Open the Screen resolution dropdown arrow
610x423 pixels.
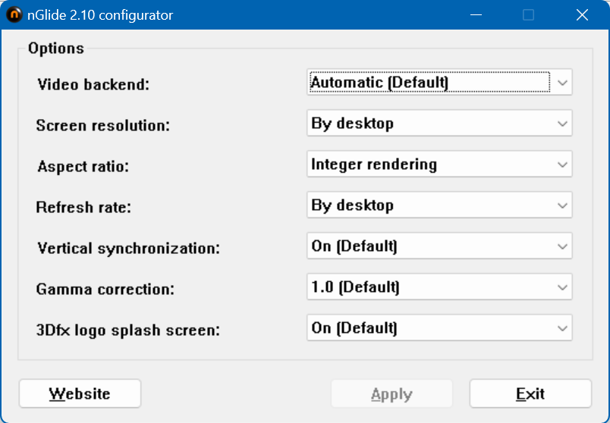[x=561, y=124]
